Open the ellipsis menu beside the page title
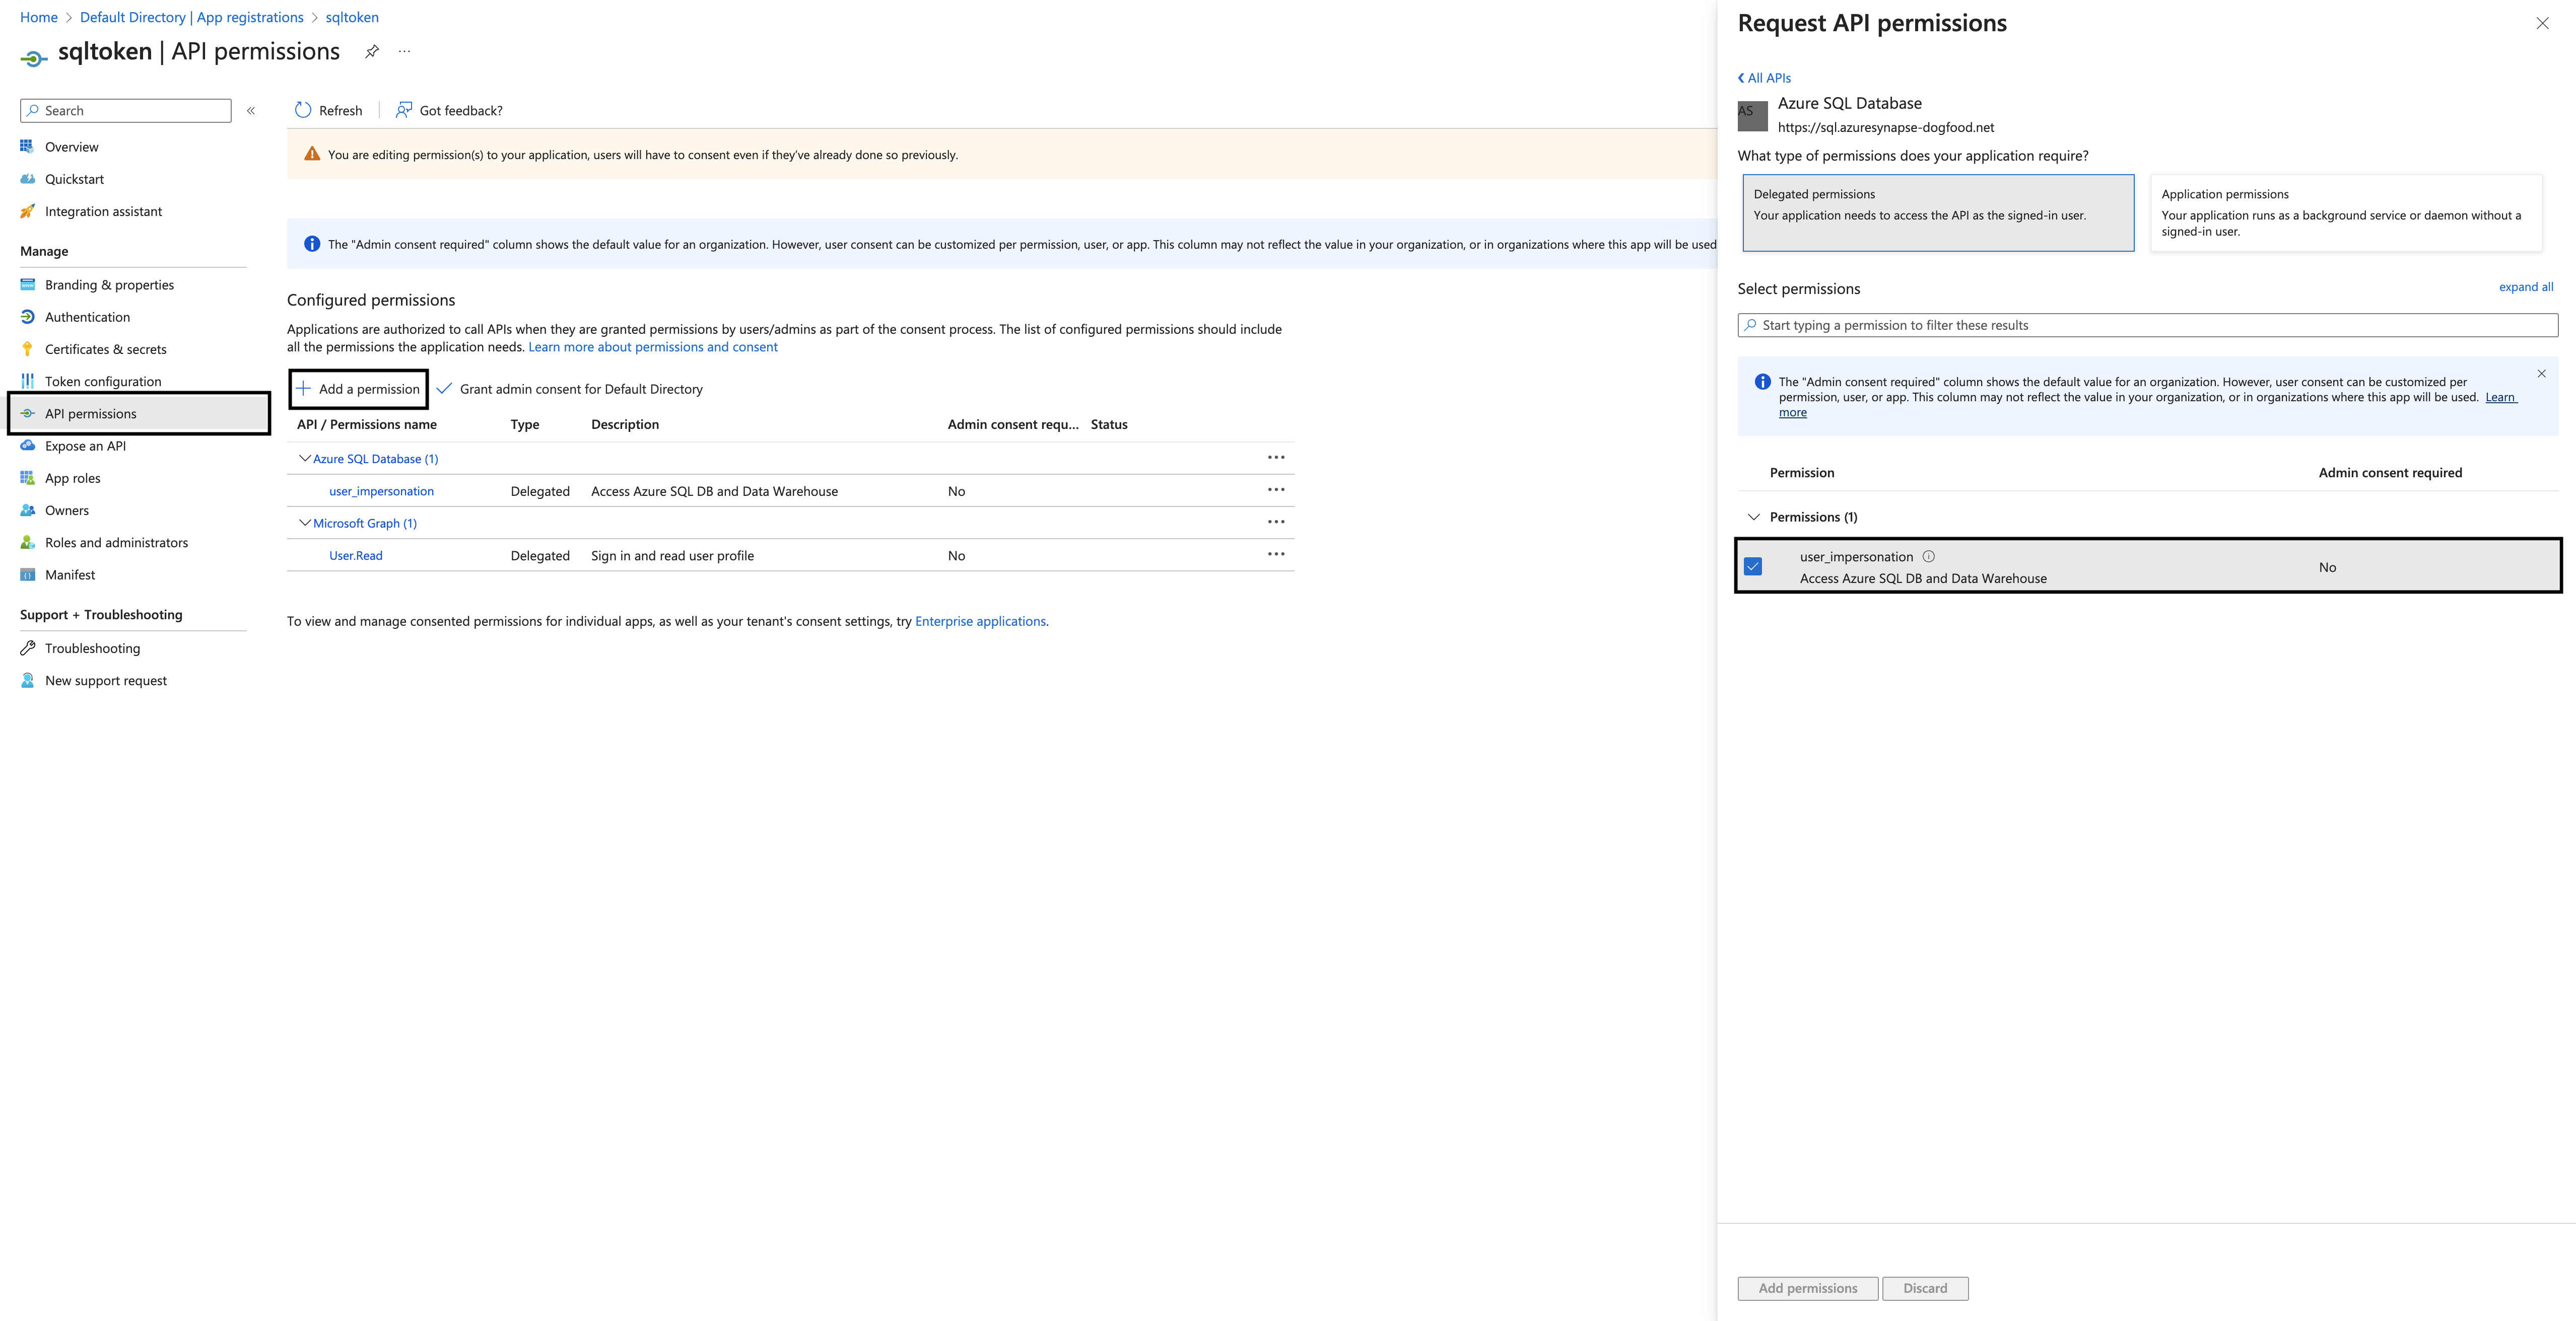Screen dimensions: 2576x1321 coord(404,51)
